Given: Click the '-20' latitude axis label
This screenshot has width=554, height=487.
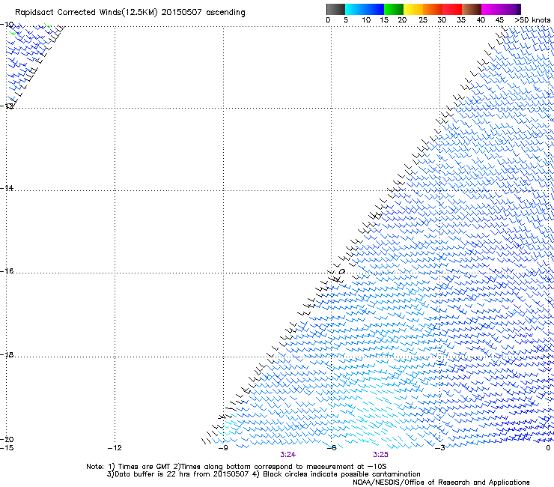Looking at the screenshot, I should coord(7,439).
